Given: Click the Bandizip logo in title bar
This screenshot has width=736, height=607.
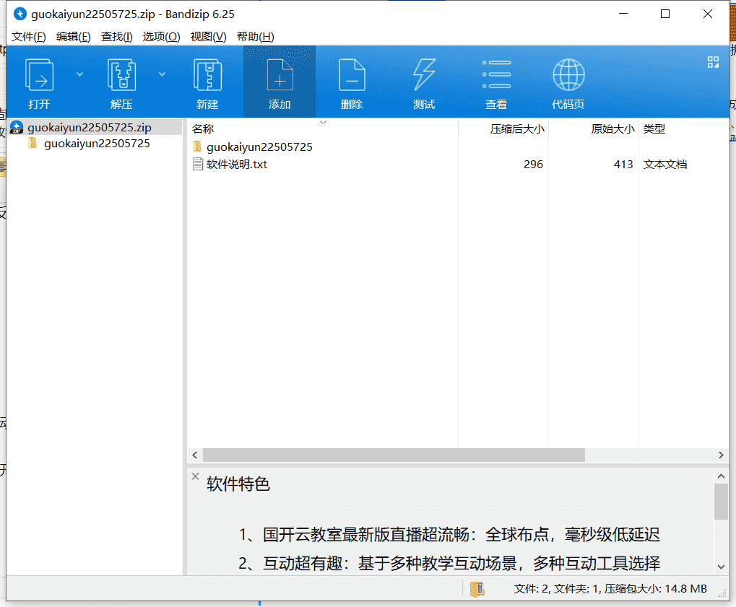Looking at the screenshot, I should (x=20, y=14).
